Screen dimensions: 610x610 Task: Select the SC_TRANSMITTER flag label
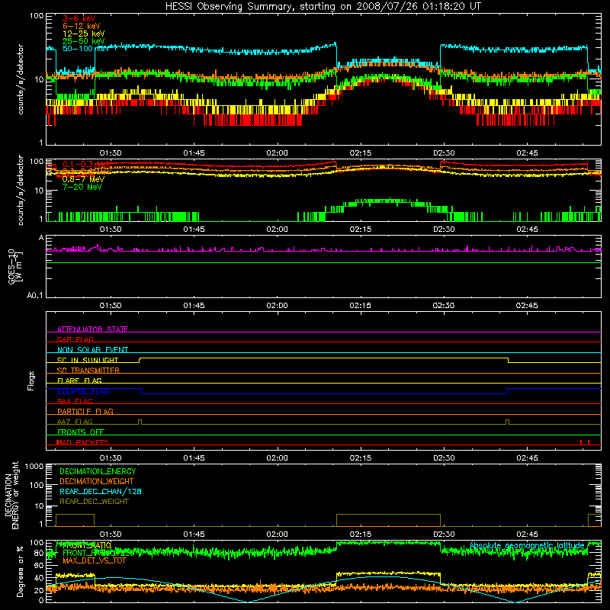(88, 371)
